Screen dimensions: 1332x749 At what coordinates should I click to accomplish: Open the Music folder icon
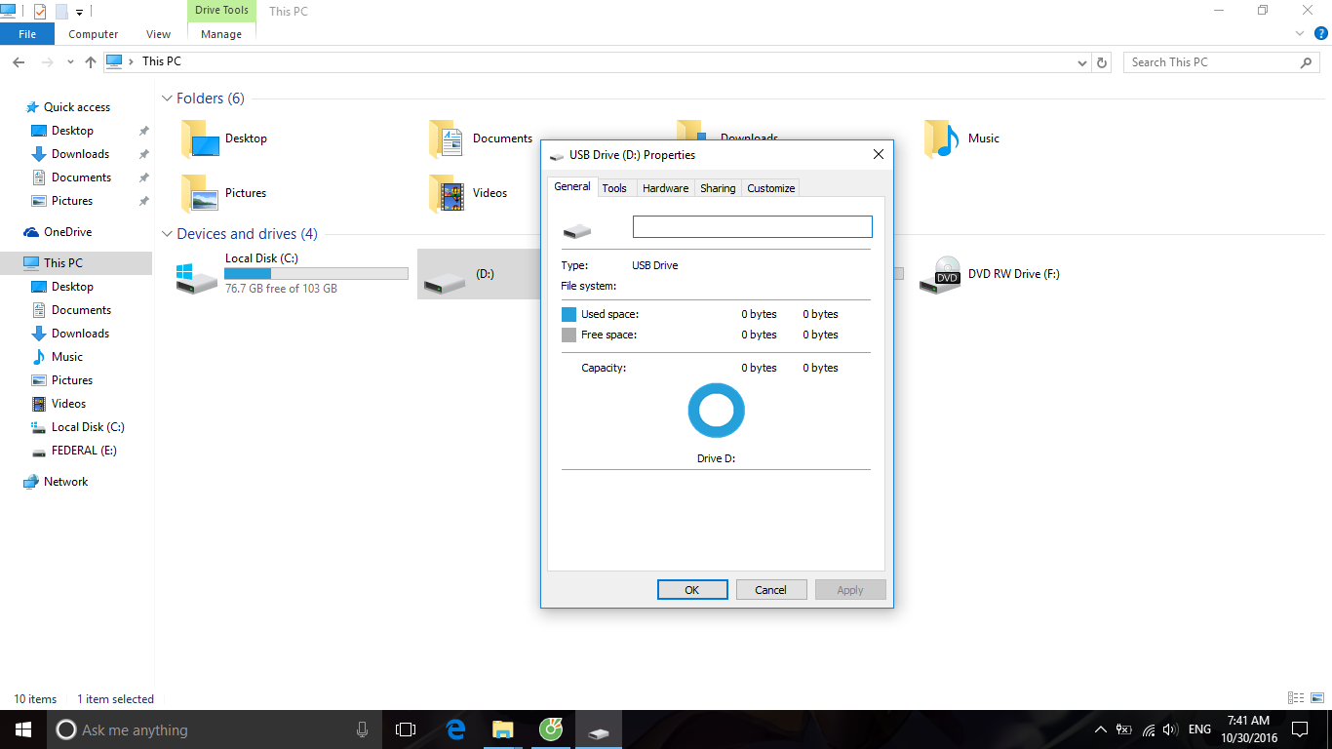[x=942, y=138]
